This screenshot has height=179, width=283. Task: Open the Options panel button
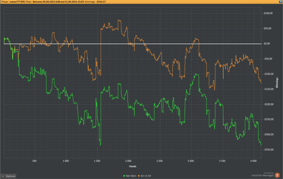click(x=8, y=176)
